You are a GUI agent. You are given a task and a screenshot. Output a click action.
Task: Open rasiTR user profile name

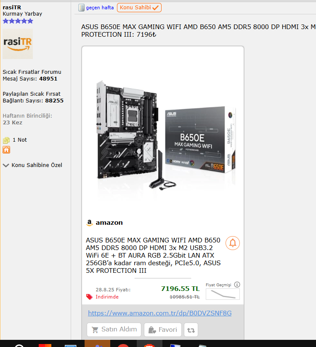[12, 7]
